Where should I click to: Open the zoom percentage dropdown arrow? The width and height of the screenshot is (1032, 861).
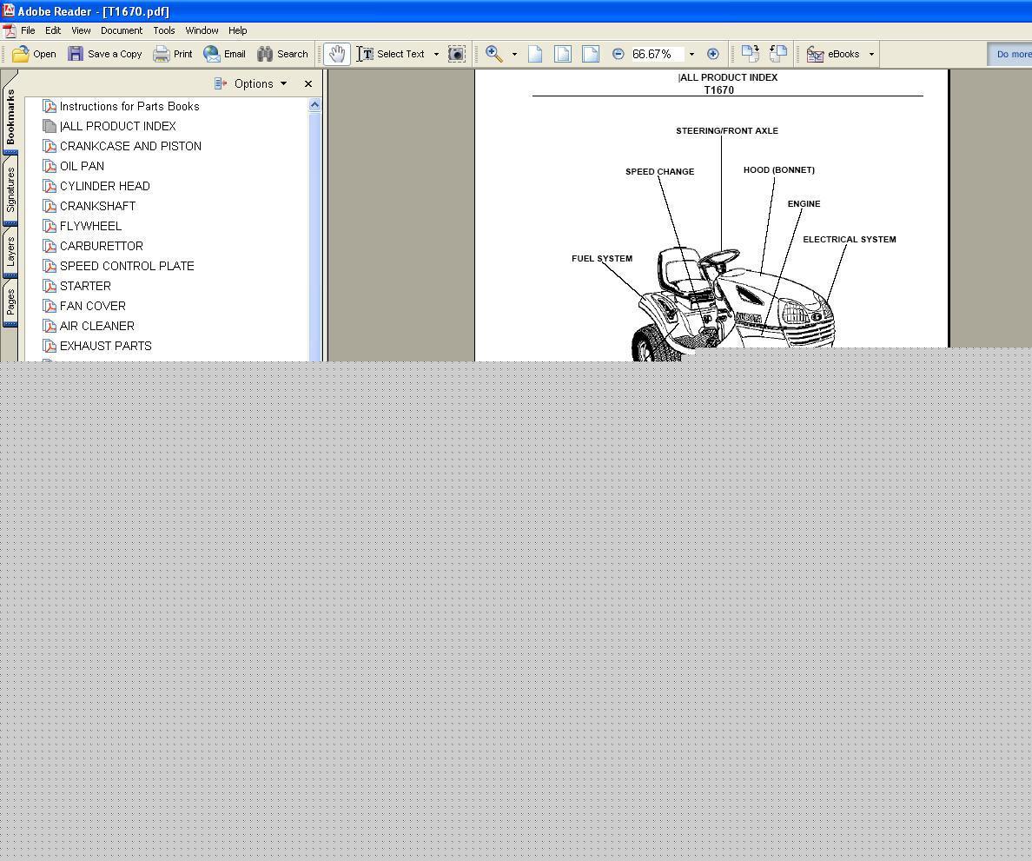click(691, 54)
